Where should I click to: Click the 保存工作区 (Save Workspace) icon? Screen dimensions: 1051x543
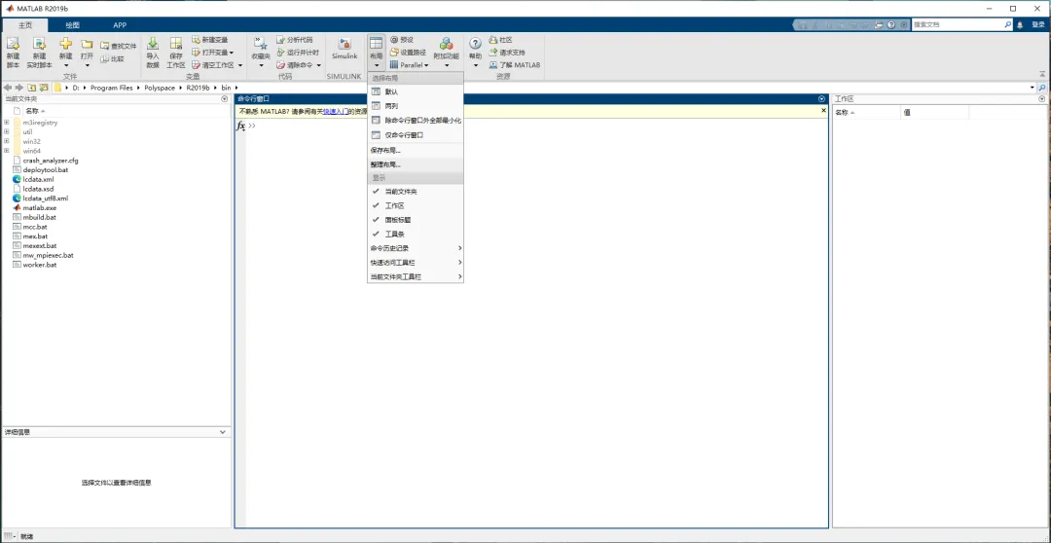click(175, 44)
